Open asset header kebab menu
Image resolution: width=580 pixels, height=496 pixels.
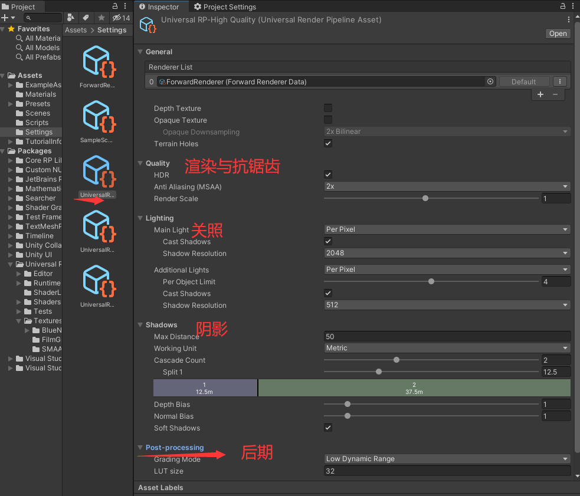coord(569,19)
